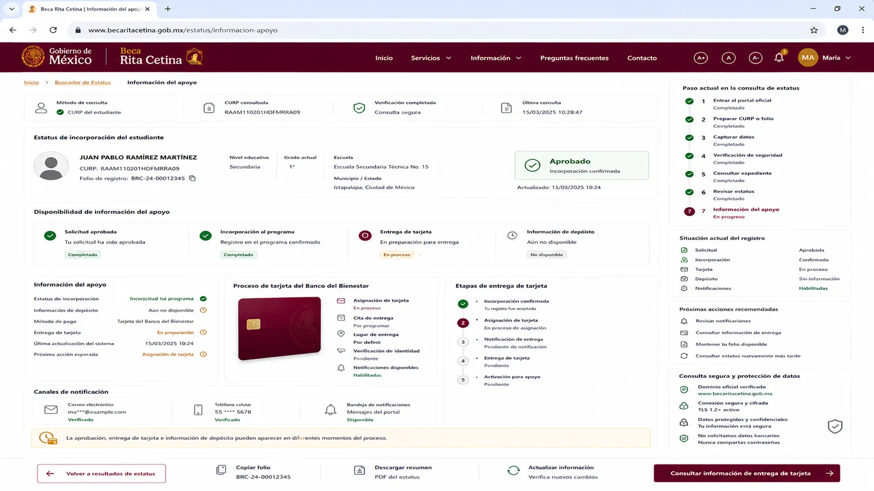Copy the registration folio next to BRC-24-00012345
Viewport: 874px width, 491px height.
coord(192,178)
